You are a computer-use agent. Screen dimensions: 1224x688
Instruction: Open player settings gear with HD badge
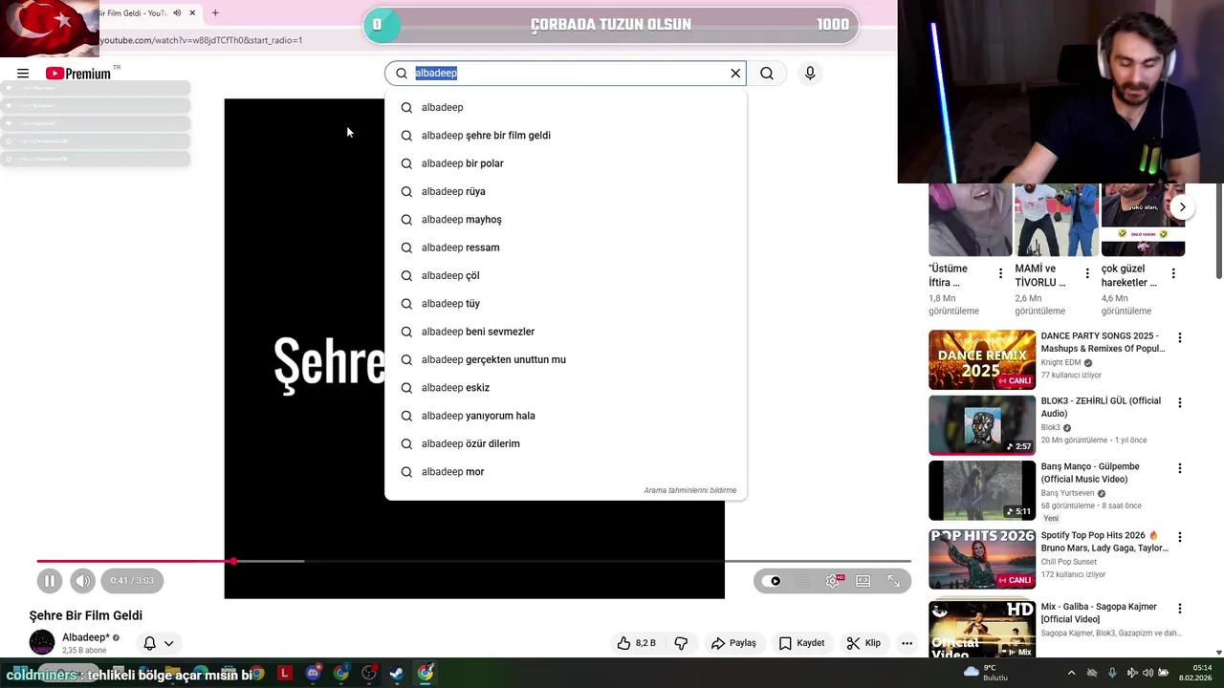[x=833, y=581]
